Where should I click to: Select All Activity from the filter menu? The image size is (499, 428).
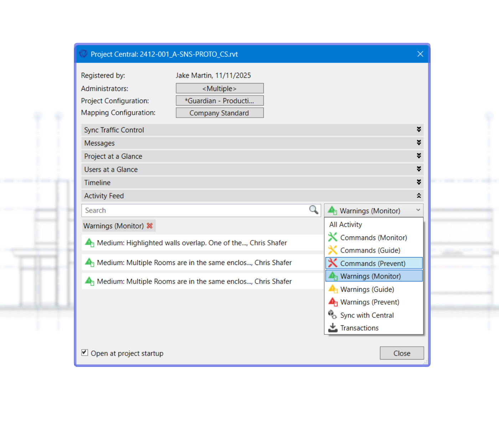pos(345,224)
